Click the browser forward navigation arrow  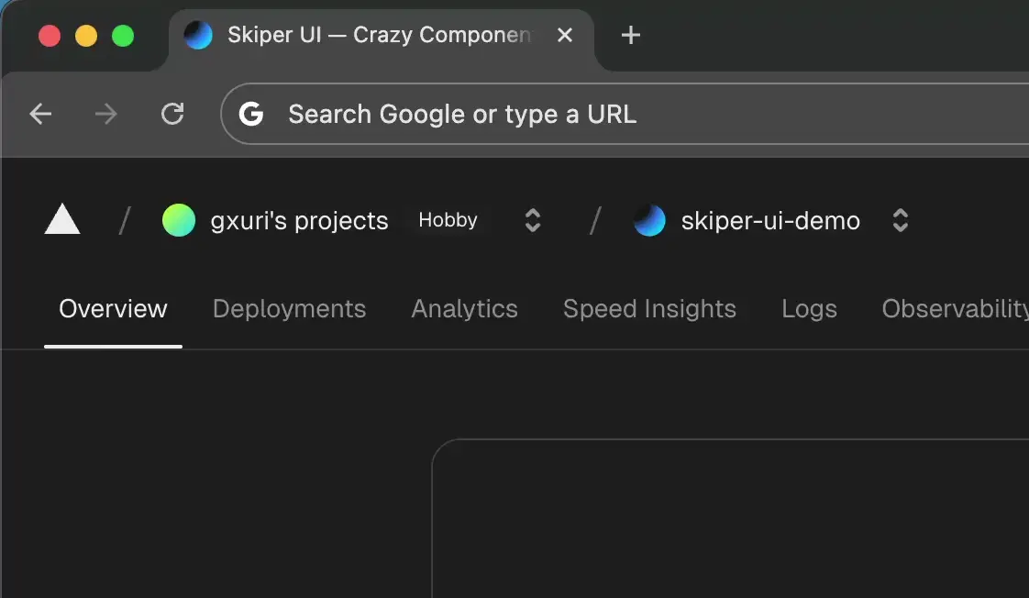pos(106,114)
